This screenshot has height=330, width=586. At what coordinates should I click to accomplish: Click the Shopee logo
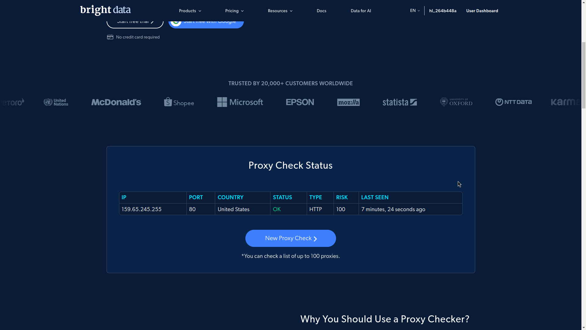(179, 102)
